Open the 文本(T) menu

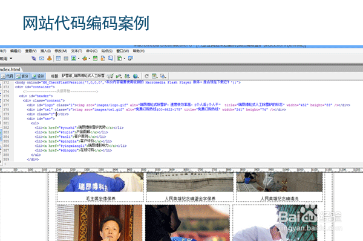tap(76, 51)
